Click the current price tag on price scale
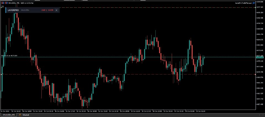The width and height of the screenshot is (265, 117). pos(260,58)
